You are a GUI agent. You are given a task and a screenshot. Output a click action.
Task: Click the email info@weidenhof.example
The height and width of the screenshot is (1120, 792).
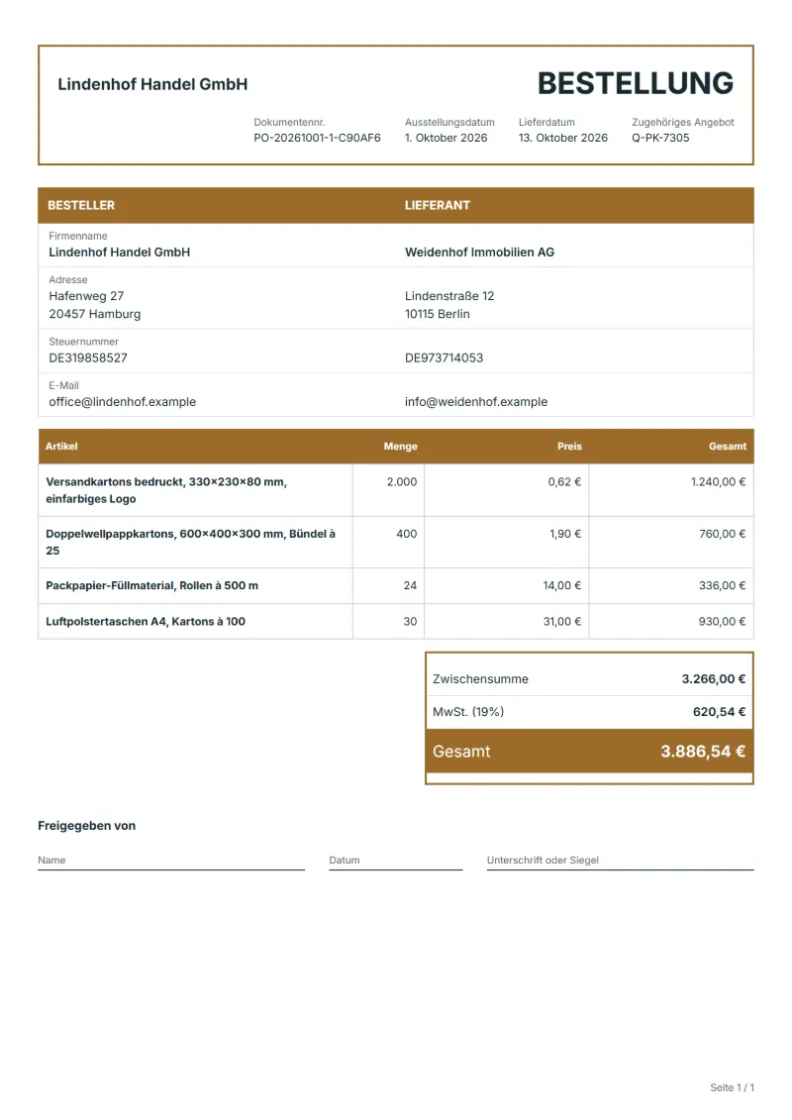point(476,401)
